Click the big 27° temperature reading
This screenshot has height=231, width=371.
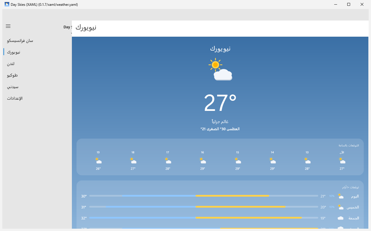click(x=220, y=103)
